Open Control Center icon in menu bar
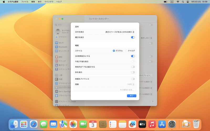The width and height of the screenshot is (210, 131). (x=188, y=2)
